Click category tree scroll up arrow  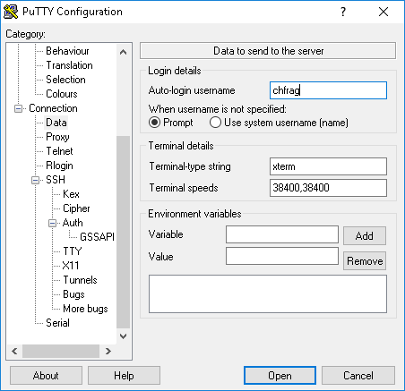(x=123, y=52)
